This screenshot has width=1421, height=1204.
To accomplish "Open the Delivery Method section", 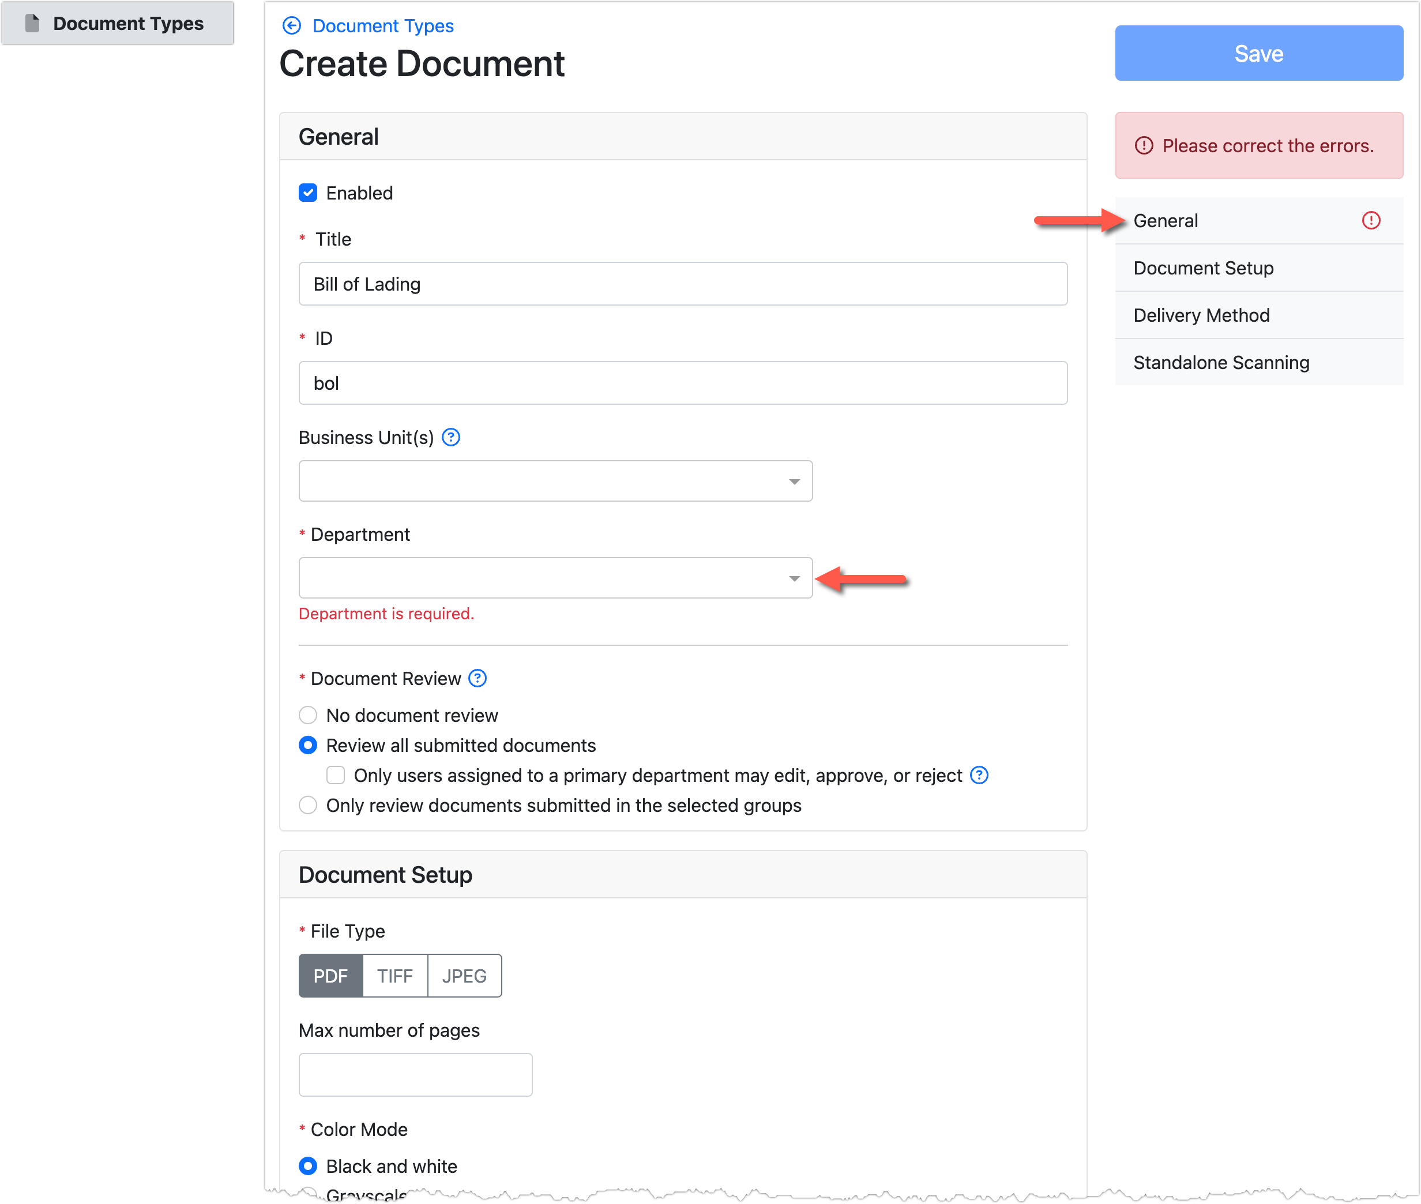I will coord(1201,315).
